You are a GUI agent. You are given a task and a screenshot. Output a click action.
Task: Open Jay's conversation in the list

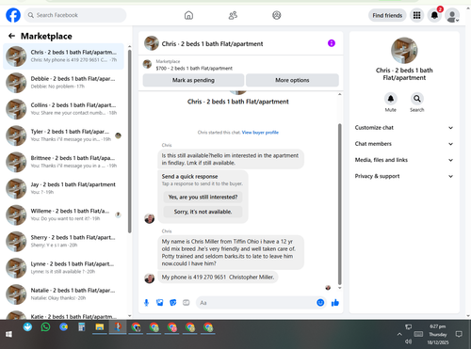[64, 188]
